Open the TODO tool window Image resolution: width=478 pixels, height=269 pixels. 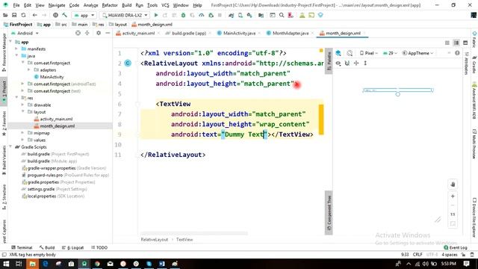(99, 247)
